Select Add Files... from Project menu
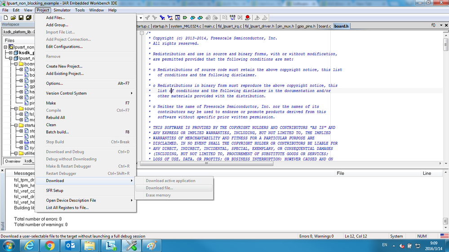This screenshot has height=252, width=449. click(85, 18)
